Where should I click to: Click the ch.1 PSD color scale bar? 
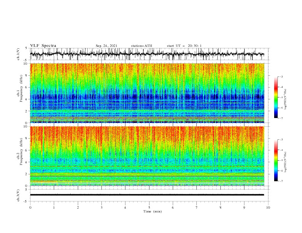276,97
